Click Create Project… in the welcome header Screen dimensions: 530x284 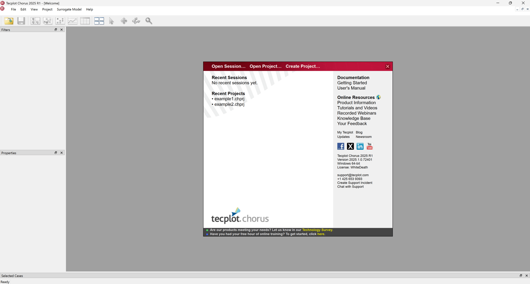pos(303,66)
